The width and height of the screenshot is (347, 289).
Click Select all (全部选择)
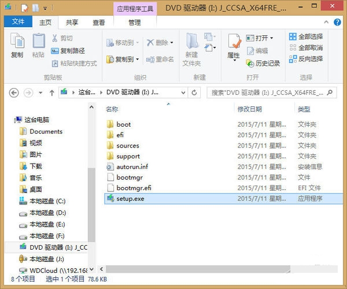coord(306,36)
